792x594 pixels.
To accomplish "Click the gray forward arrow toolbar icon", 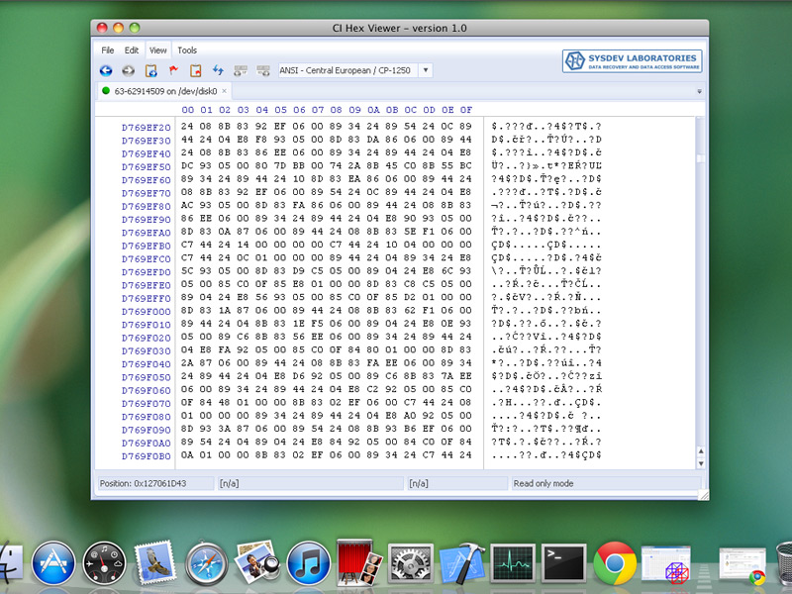I will click(x=129, y=70).
